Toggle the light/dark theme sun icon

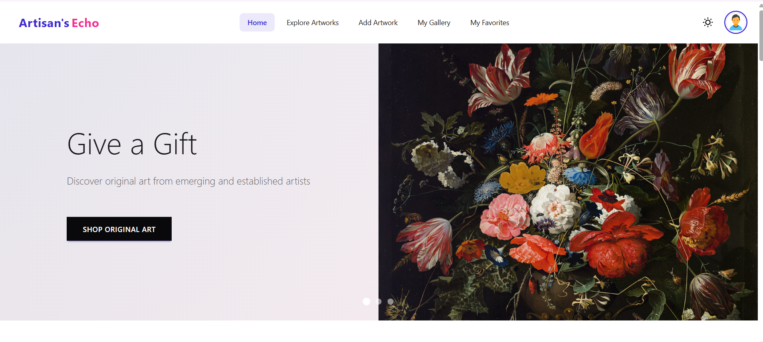click(x=708, y=22)
